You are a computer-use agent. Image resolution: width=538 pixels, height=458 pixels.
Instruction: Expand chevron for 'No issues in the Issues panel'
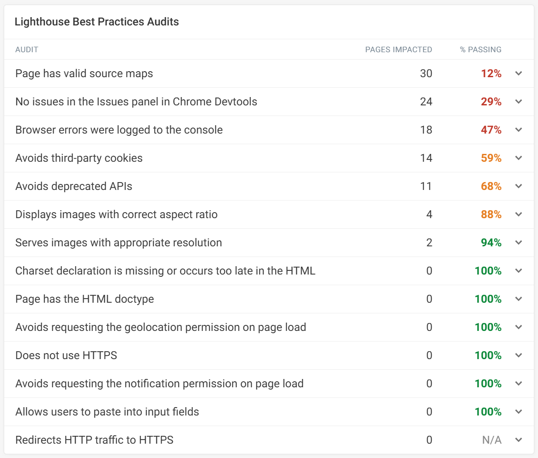tap(519, 102)
